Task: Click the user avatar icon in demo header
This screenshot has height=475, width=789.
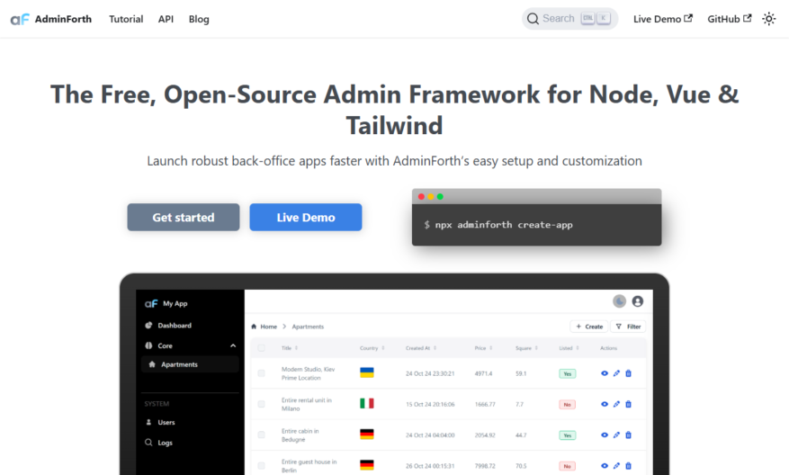Action: coord(638,300)
